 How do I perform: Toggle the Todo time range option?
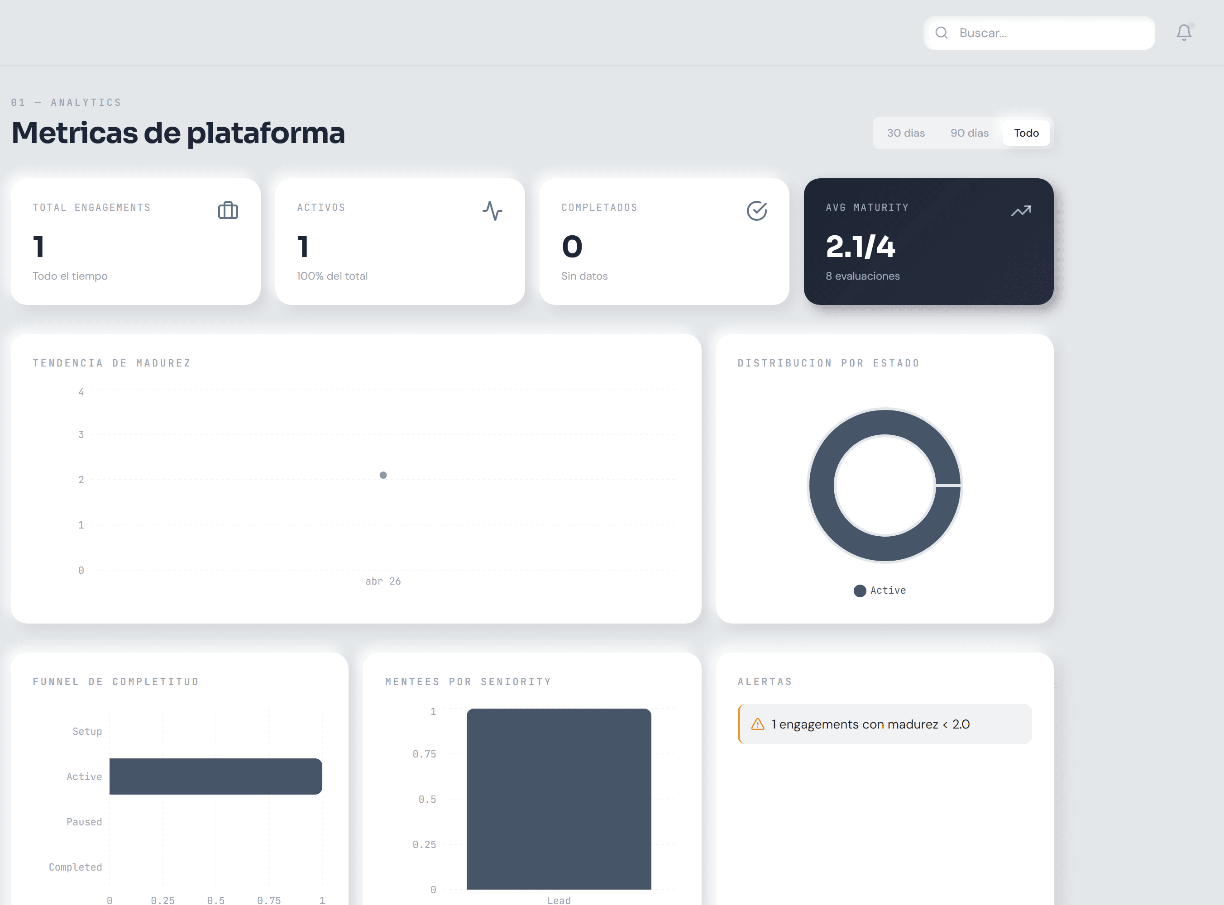point(1026,133)
